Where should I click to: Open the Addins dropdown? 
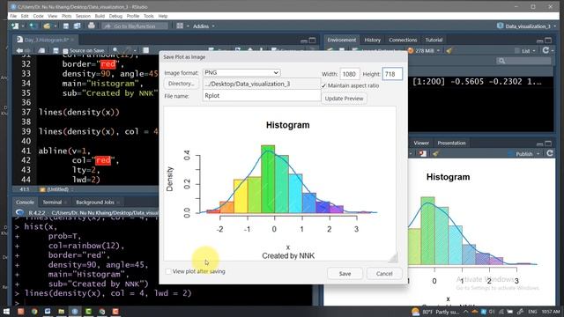click(204, 26)
